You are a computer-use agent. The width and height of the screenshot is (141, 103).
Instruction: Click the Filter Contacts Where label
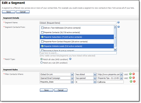pos(14,74)
